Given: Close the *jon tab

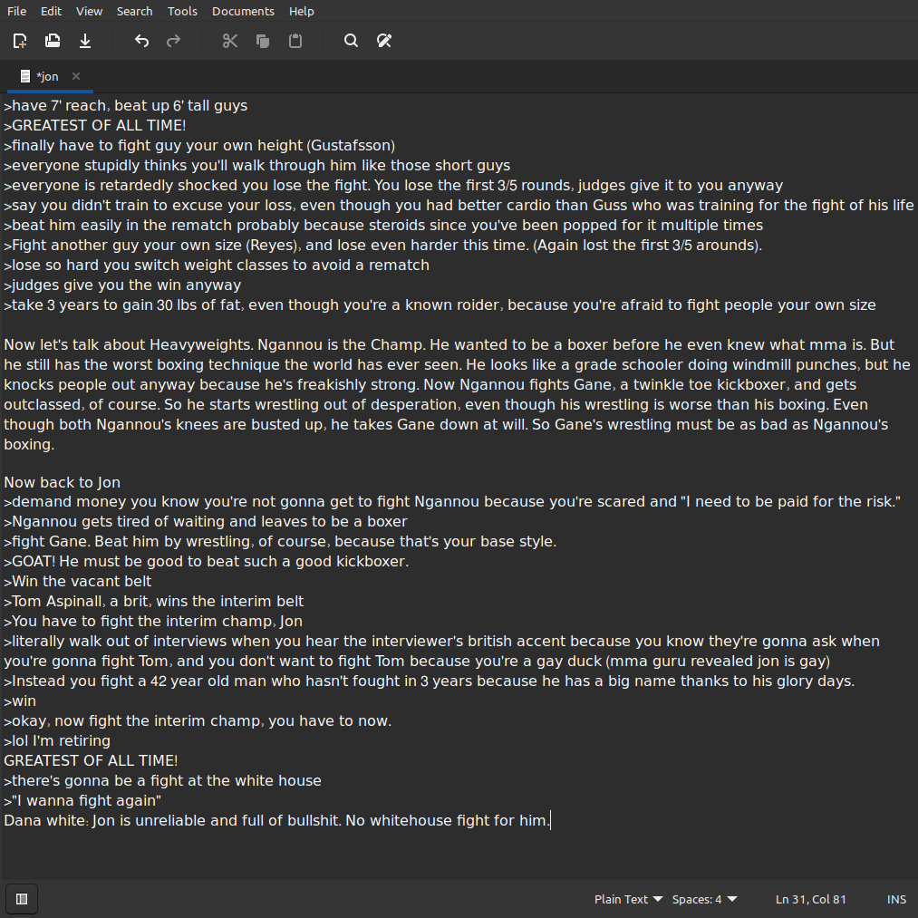Looking at the screenshot, I should (x=76, y=76).
